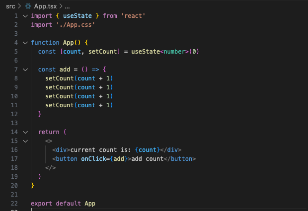Screen dimensions: 308x211
Task: Collapse the add arrow function at line 7
Action: 25,70
